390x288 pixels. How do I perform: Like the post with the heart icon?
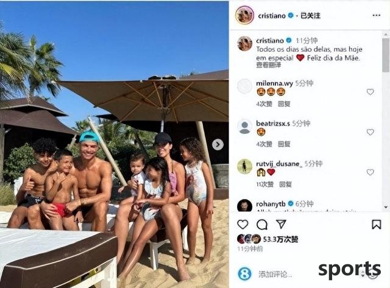(243, 225)
